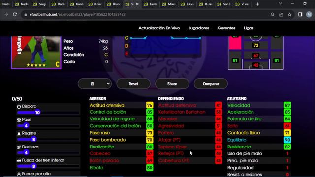Viewport: 315px width, 177px height.
Task: Close the active S. tab
Action: (137, 4)
